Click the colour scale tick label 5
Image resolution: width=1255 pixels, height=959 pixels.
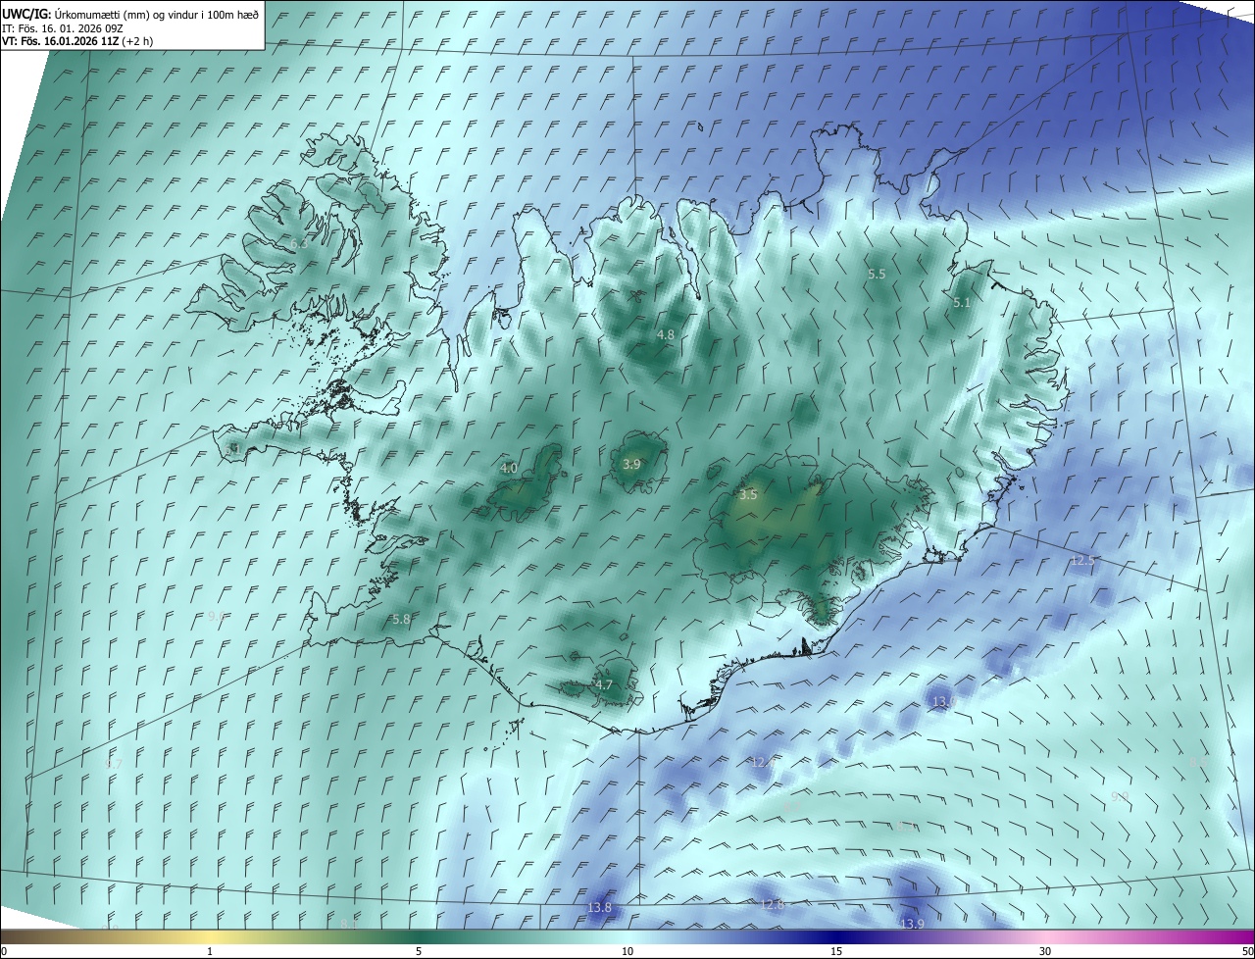pos(419,951)
